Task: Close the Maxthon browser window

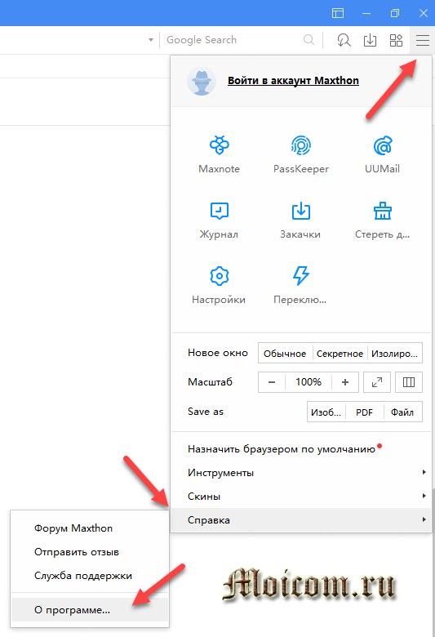Action: point(424,13)
